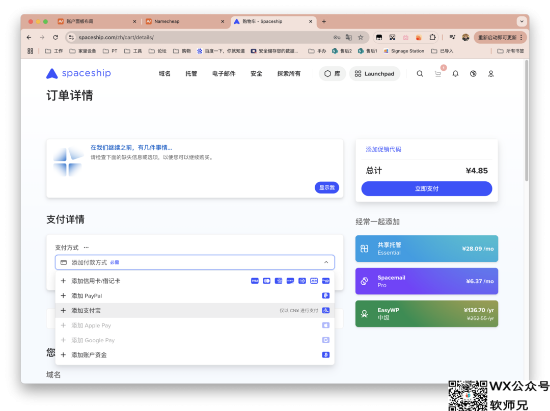Open the 所有书签 folder
The height and width of the screenshot is (411, 550).
pyautogui.click(x=511, y=51)
